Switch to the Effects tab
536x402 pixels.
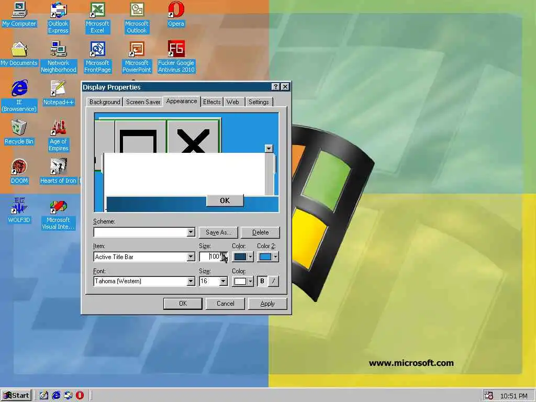212,102
